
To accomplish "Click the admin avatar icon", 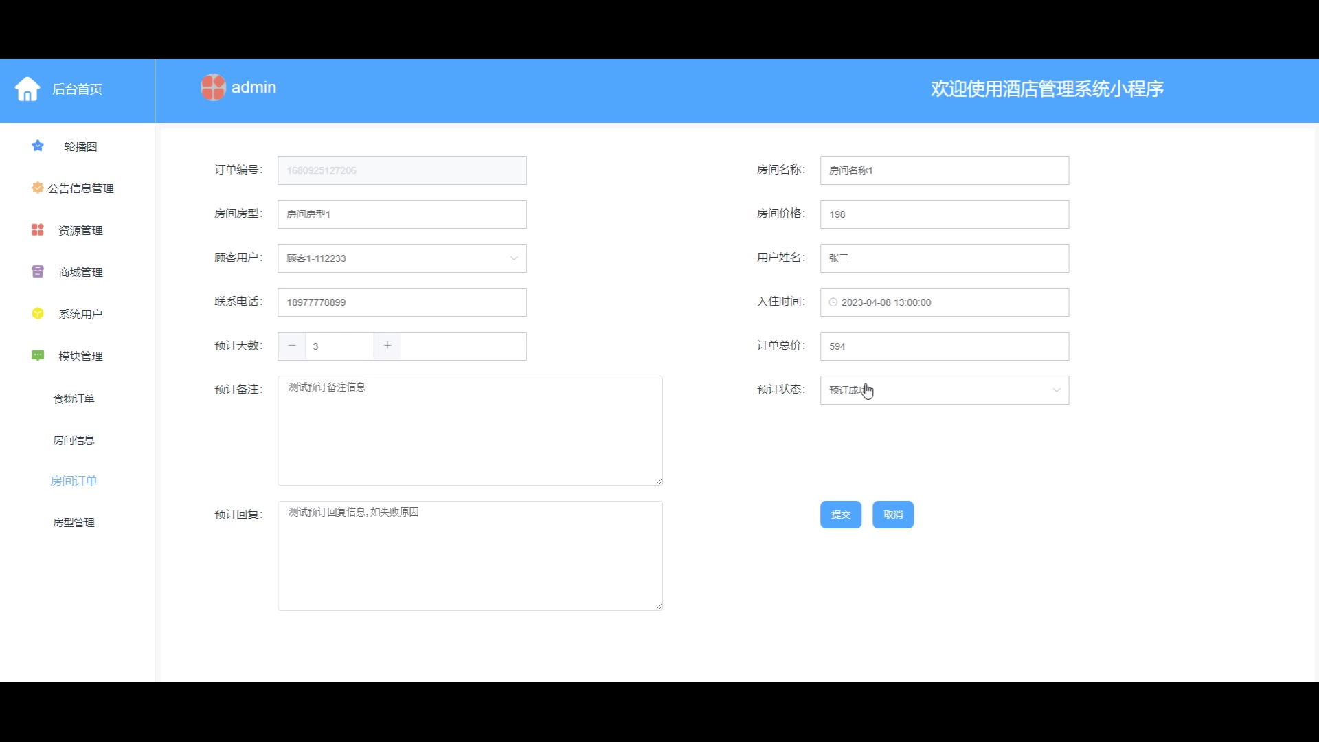I will pyautogui.click(x=213, y=87).
